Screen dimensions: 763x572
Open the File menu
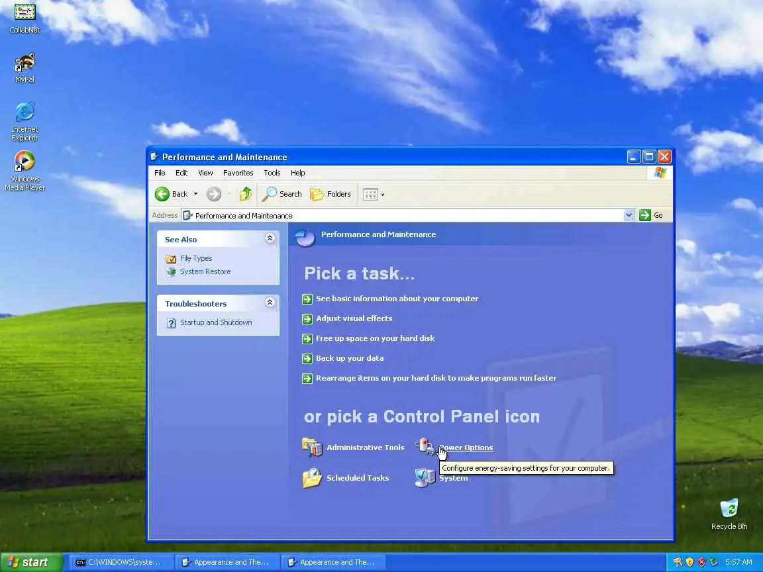point(160,173)
